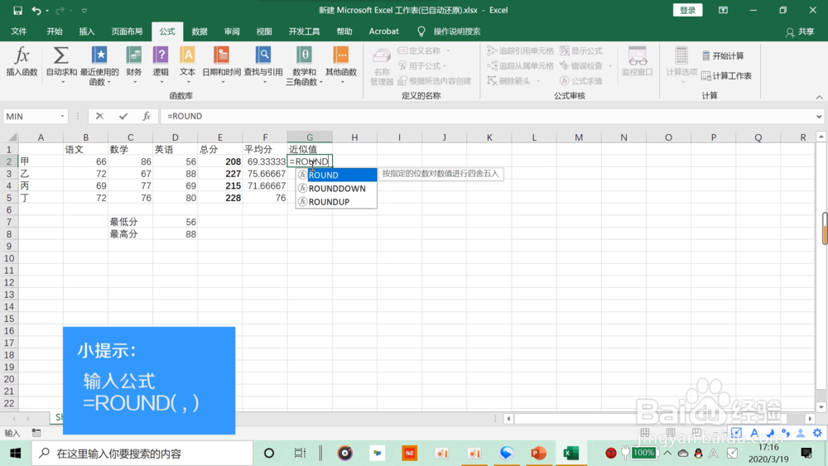Open the Text functions menu
Screen dimensions: 828x466
[x=187, y=65]
